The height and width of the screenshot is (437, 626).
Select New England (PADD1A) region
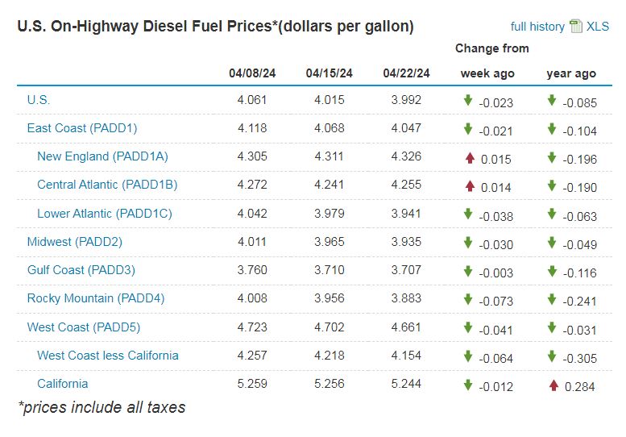click(x=102, y=156)
